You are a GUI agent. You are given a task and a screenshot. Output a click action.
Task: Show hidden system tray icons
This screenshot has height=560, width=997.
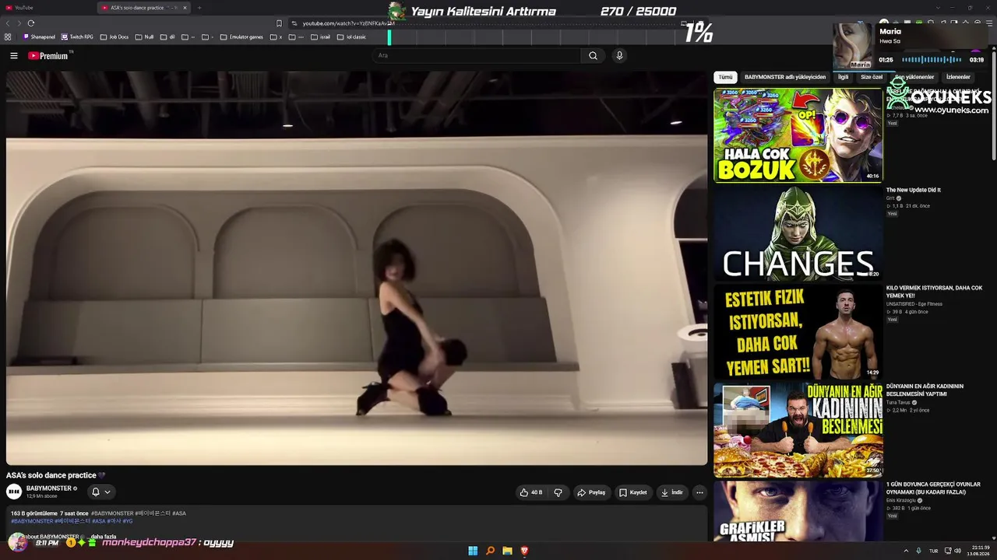click(x=906, y=551)
